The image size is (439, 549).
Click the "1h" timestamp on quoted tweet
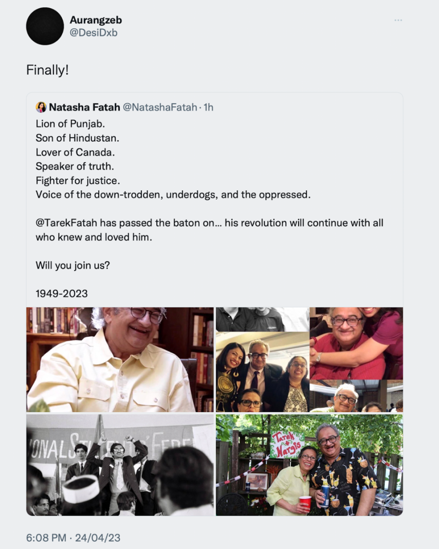207,107
